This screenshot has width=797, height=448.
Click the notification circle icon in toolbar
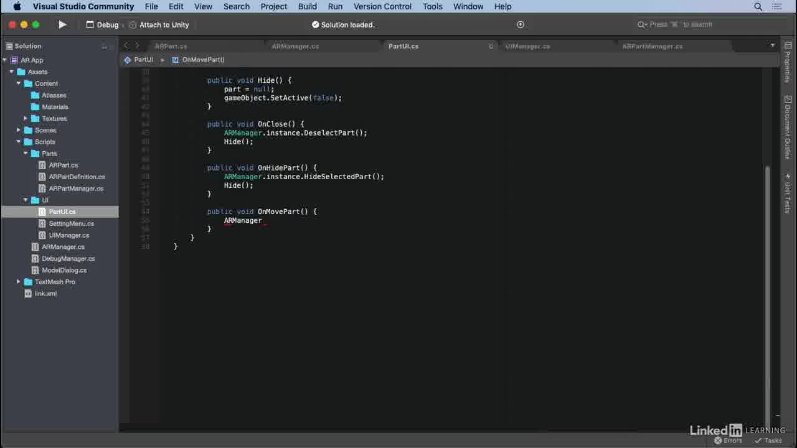coord(521,25)
